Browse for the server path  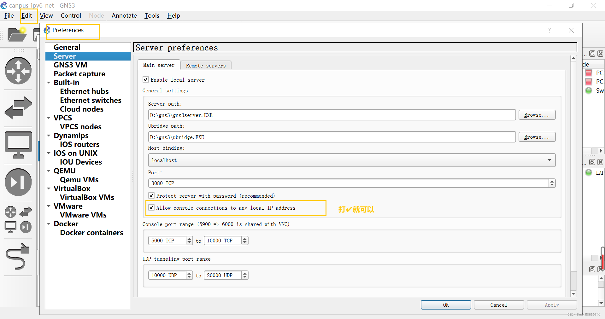pyautogui.click(x=537, y=115)
